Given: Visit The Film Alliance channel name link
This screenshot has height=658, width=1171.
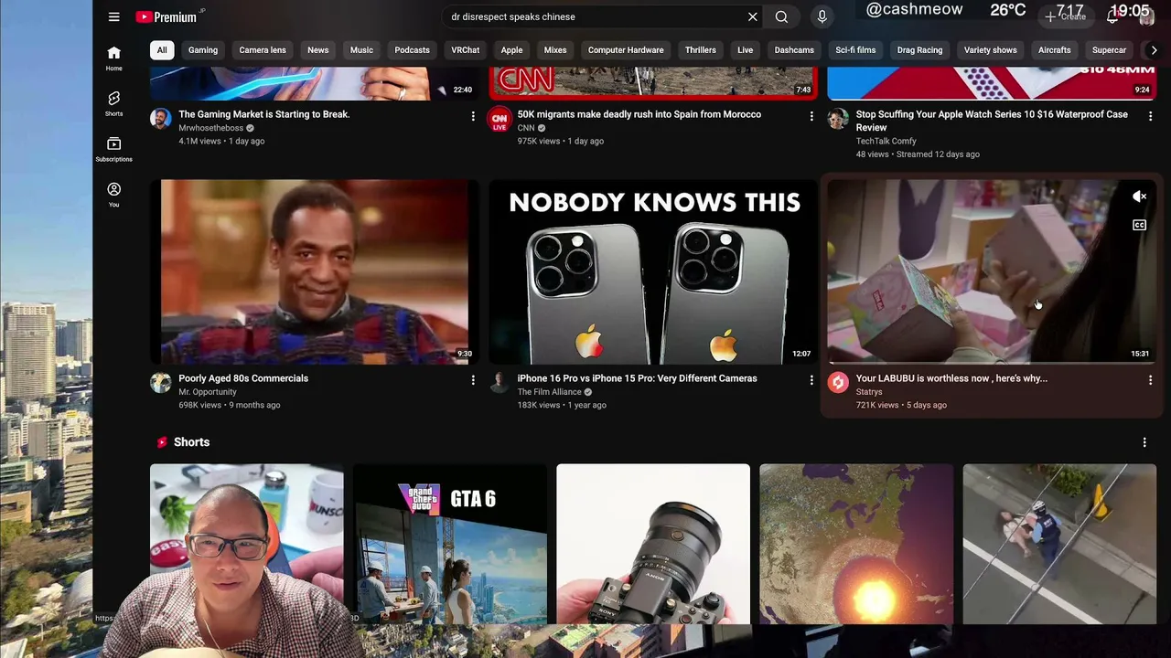Looking at the screenshot, I should pyautogui.click(x=550, y=392).
